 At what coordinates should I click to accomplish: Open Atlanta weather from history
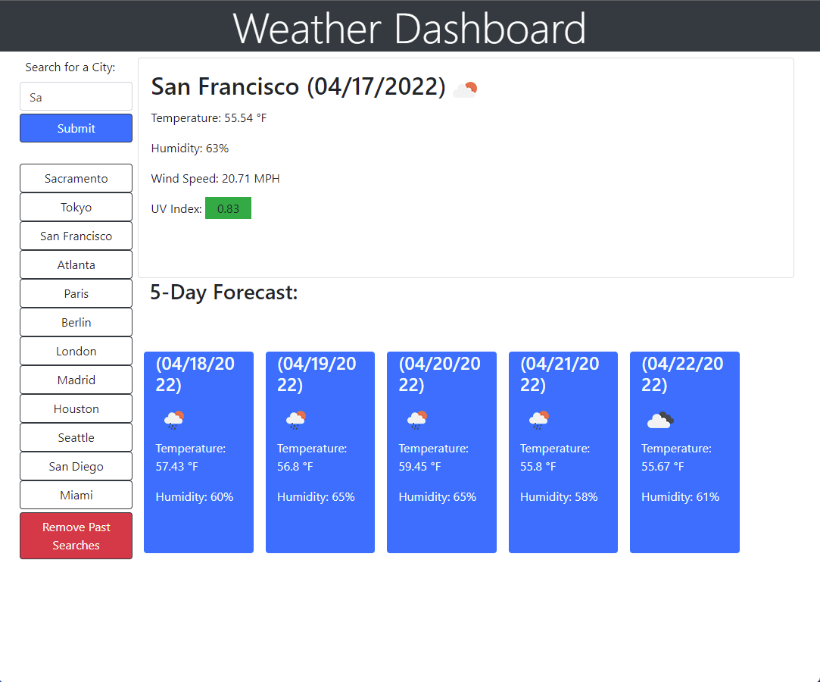(76, 264)
